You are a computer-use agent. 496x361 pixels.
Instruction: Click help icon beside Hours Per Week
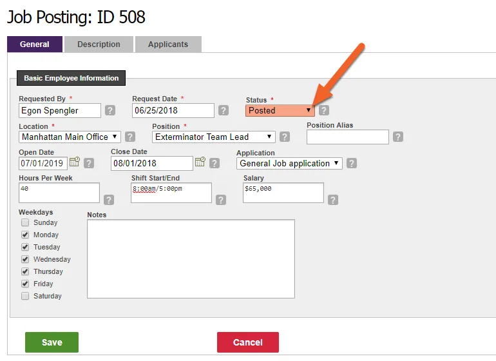[109, 200]
